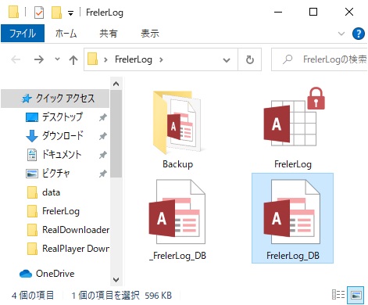Switch to details view in the status bar
The image size is (368, 305).
point(338,295)
